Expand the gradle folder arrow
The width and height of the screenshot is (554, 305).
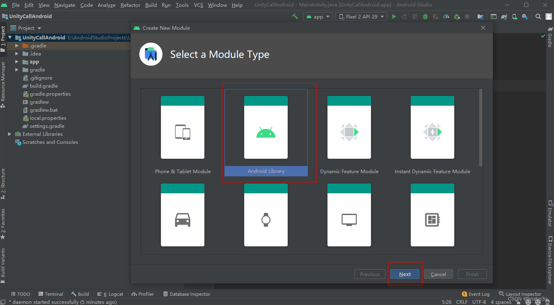tap(17, 70)
